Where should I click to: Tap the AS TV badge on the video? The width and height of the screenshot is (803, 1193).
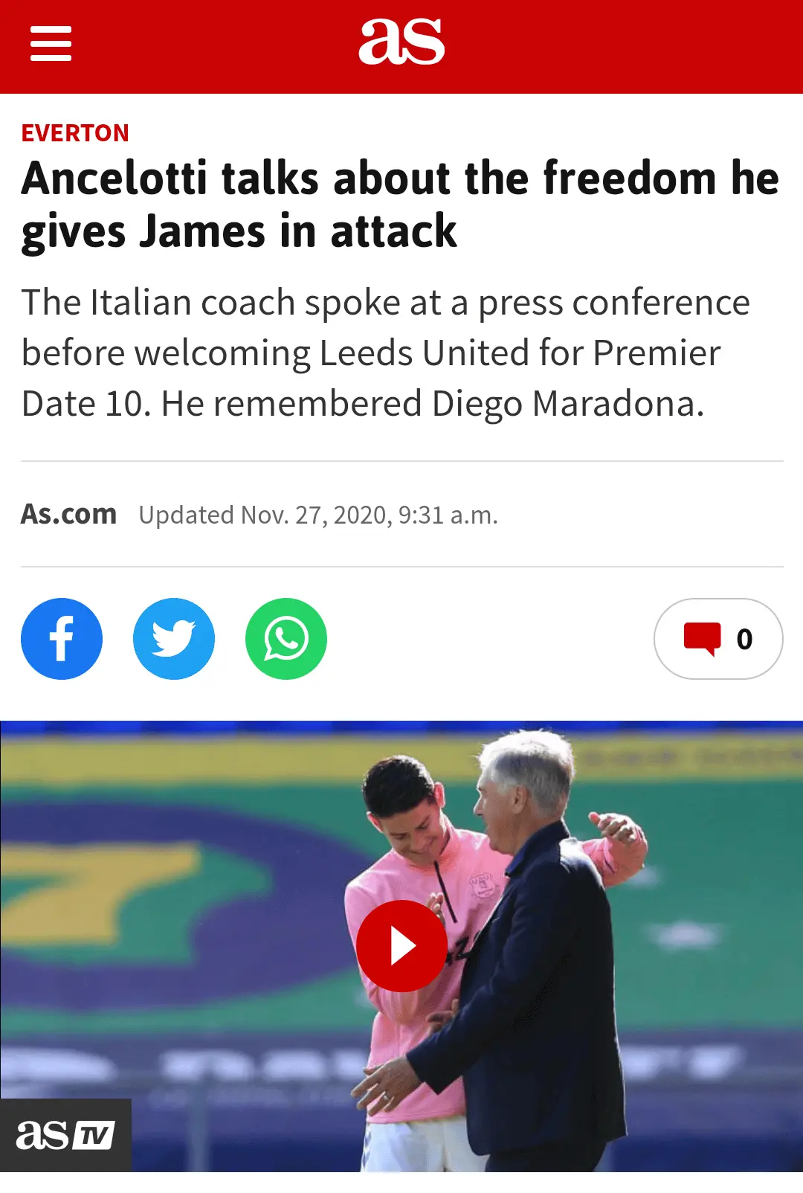(65, 1135)
